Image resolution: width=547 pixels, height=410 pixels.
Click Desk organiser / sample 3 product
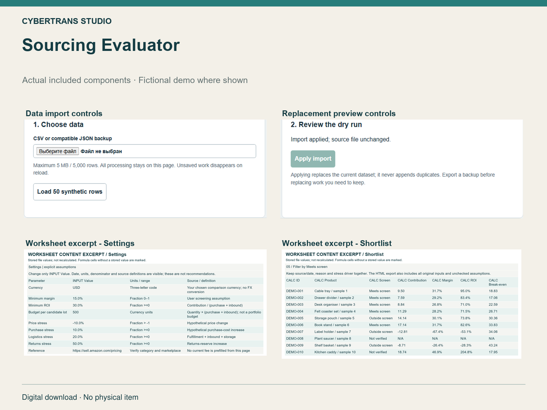click(335, 304)
